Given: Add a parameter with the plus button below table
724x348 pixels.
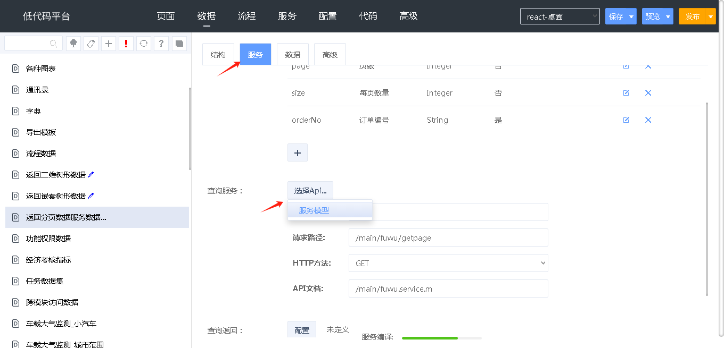Looking at the screenshot, I should click(x=298, y=152).
